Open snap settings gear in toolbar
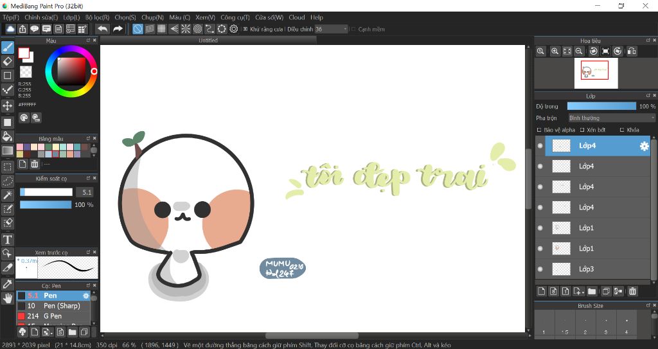Screen dimensions: 658x349 click(x=234, y=29)
